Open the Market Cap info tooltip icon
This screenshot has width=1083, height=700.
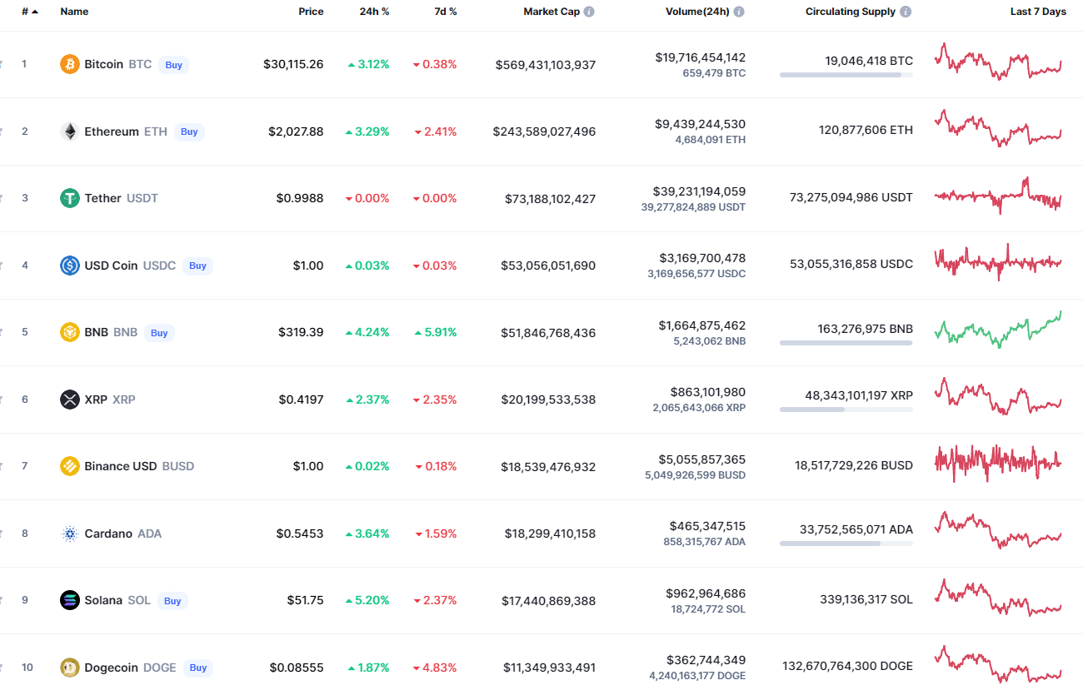[x=589, y=12]
